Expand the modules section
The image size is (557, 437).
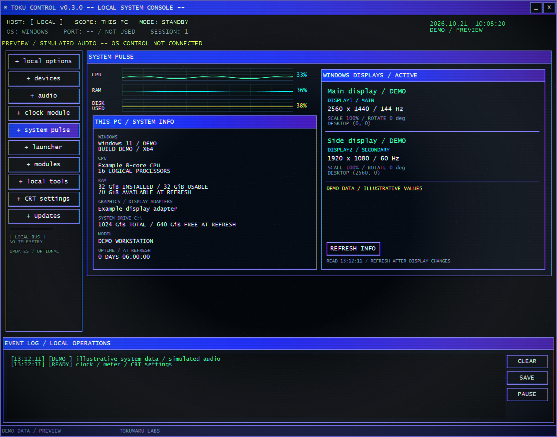(44, 165)
